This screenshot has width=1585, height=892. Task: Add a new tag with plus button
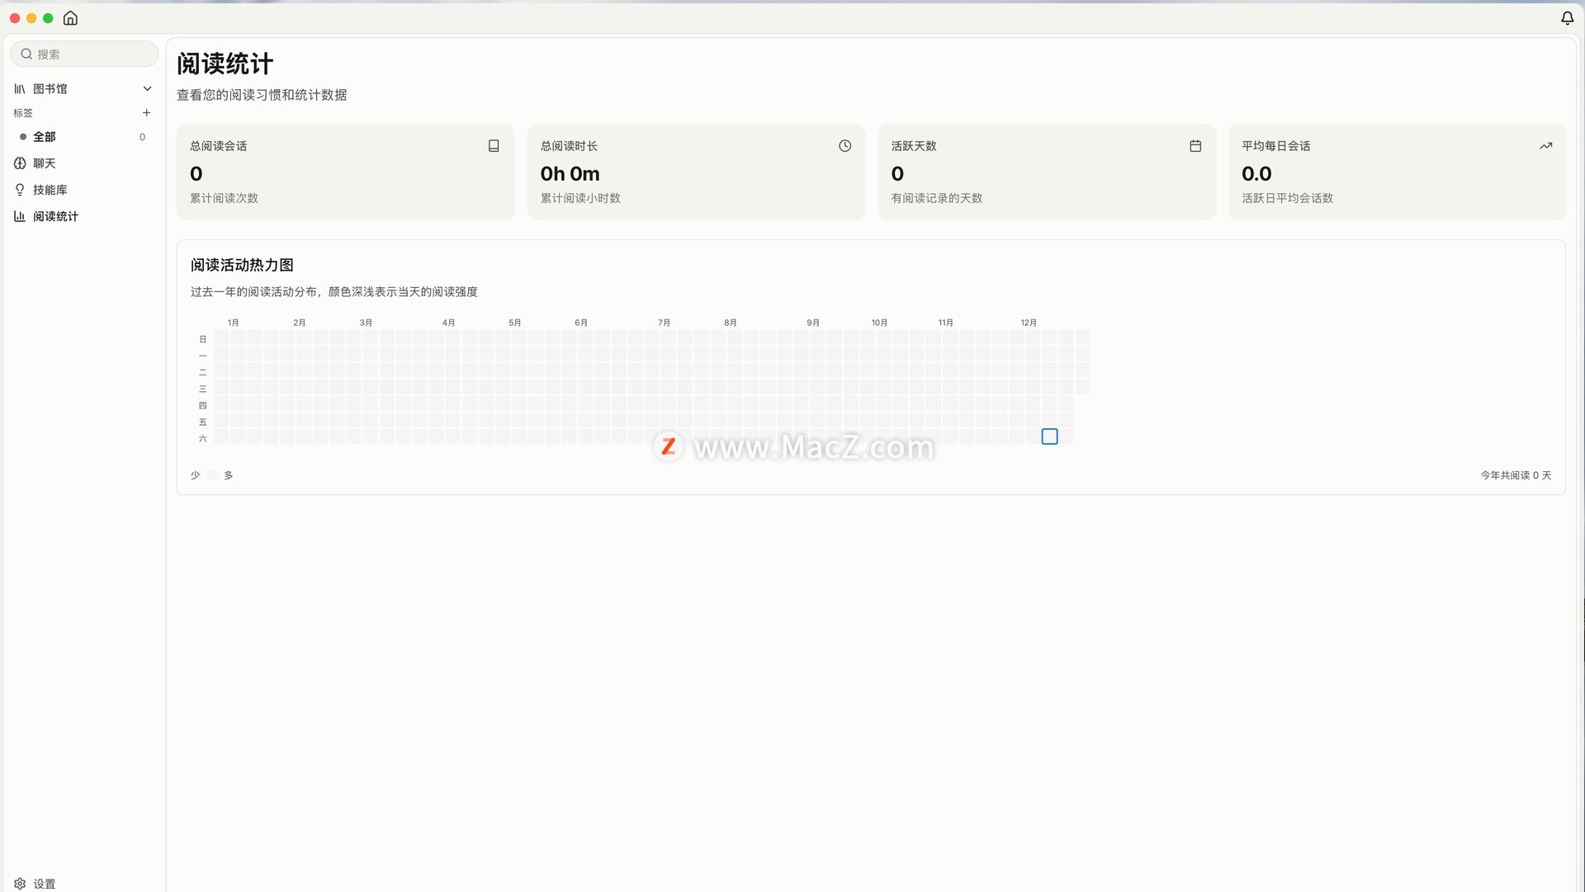(146, 113)
